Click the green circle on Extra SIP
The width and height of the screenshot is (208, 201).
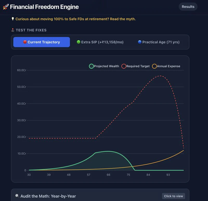pyautogui.click(x=79, y=42)
